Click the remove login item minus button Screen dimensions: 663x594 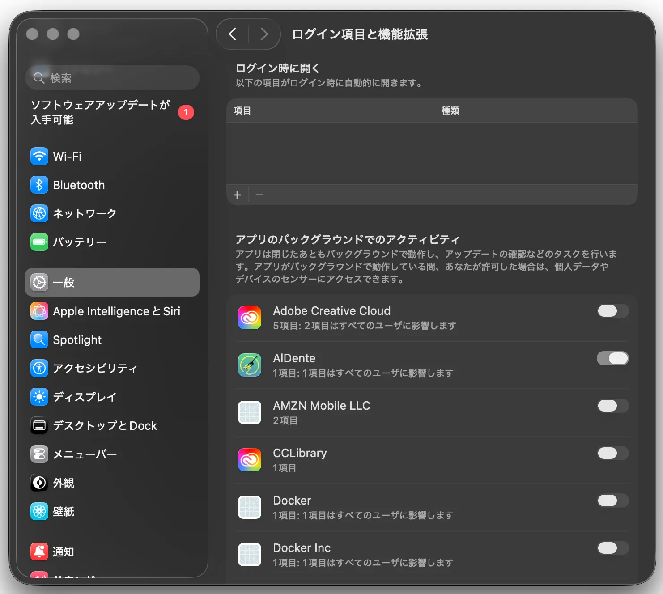pyautogui.click(x=259, y=195)
